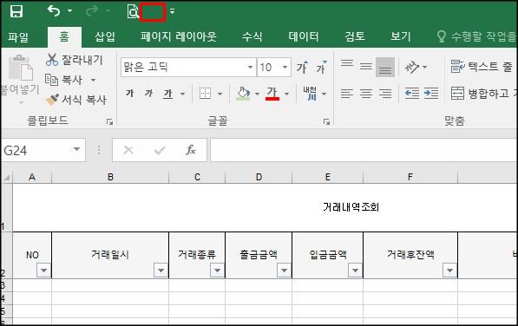Image resolution: width=518 pixels, height=326 pixels.
Task: Select all cells via corner triangle
Action: pyautogui.click(x=6, y=178)
